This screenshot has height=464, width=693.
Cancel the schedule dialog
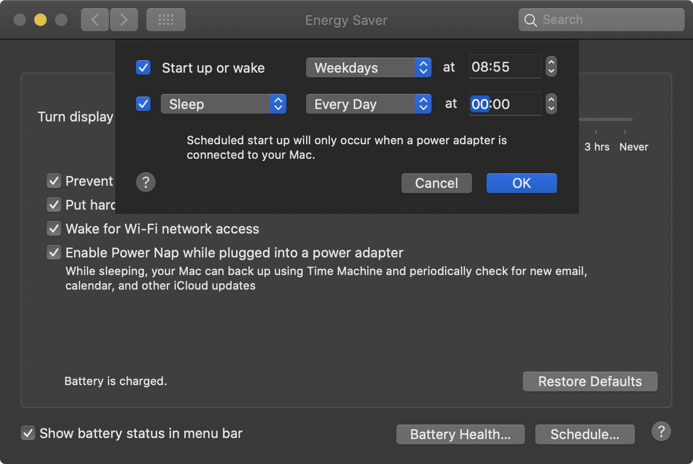point(437,183)
